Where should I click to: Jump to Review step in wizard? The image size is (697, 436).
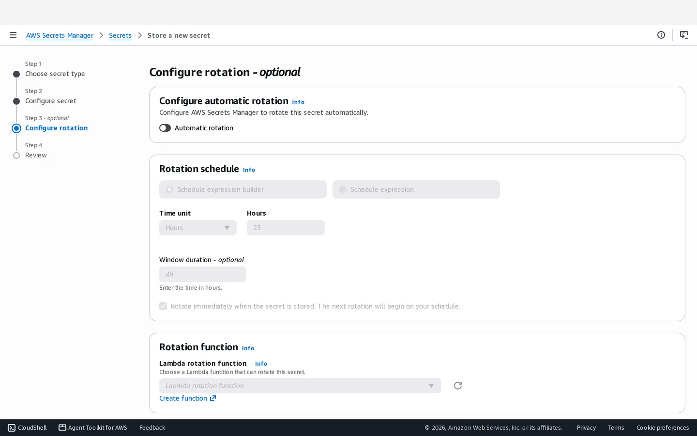[x=36, y=155]
